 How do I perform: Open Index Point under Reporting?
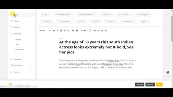(19, 50)
